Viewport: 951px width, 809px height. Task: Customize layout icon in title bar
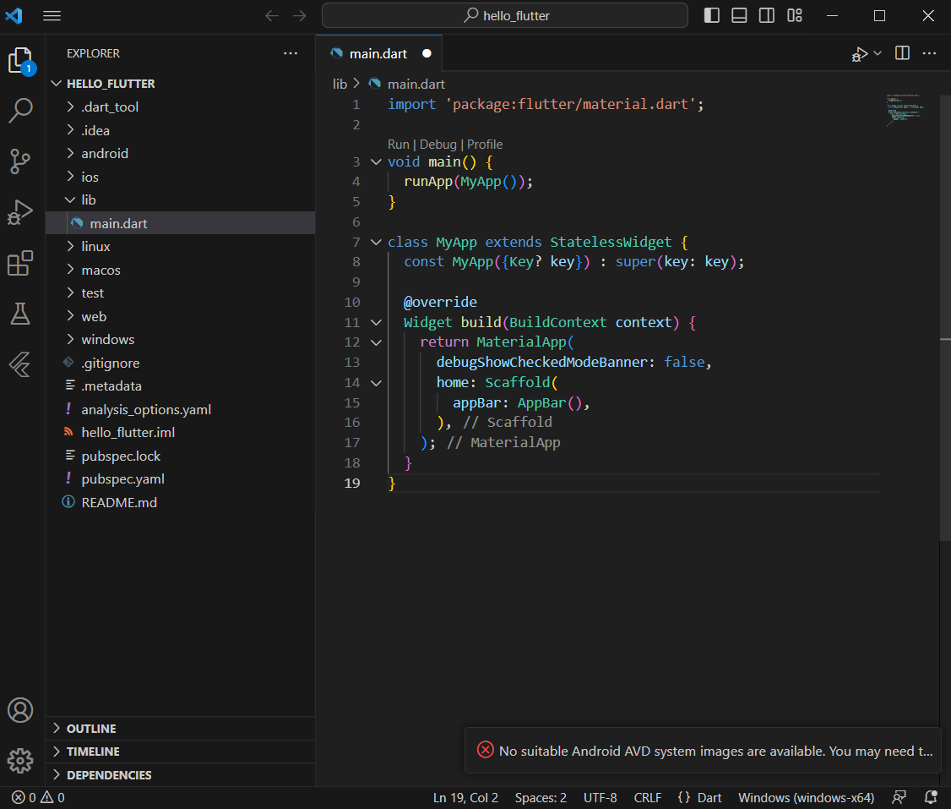coord(795,16)
